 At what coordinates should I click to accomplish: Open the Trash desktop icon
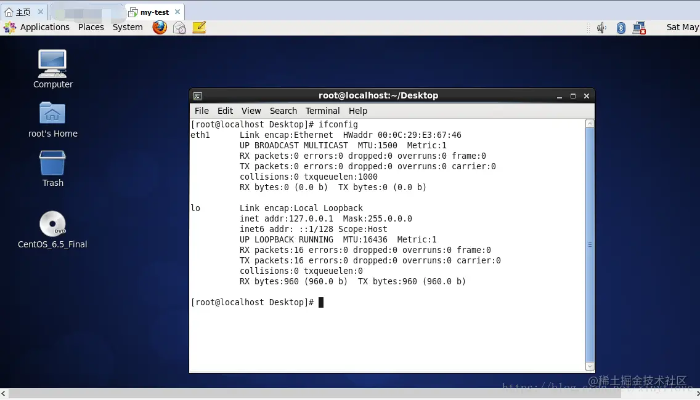tap(52, 162)
